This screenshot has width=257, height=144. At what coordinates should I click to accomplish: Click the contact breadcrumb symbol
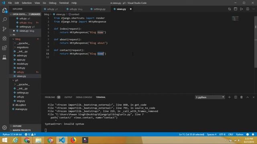pos(74,14)
